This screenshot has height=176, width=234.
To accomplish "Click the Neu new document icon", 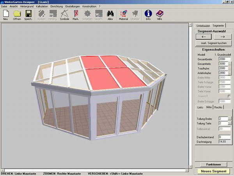I will pyautogui.click(x=5, y=14).
